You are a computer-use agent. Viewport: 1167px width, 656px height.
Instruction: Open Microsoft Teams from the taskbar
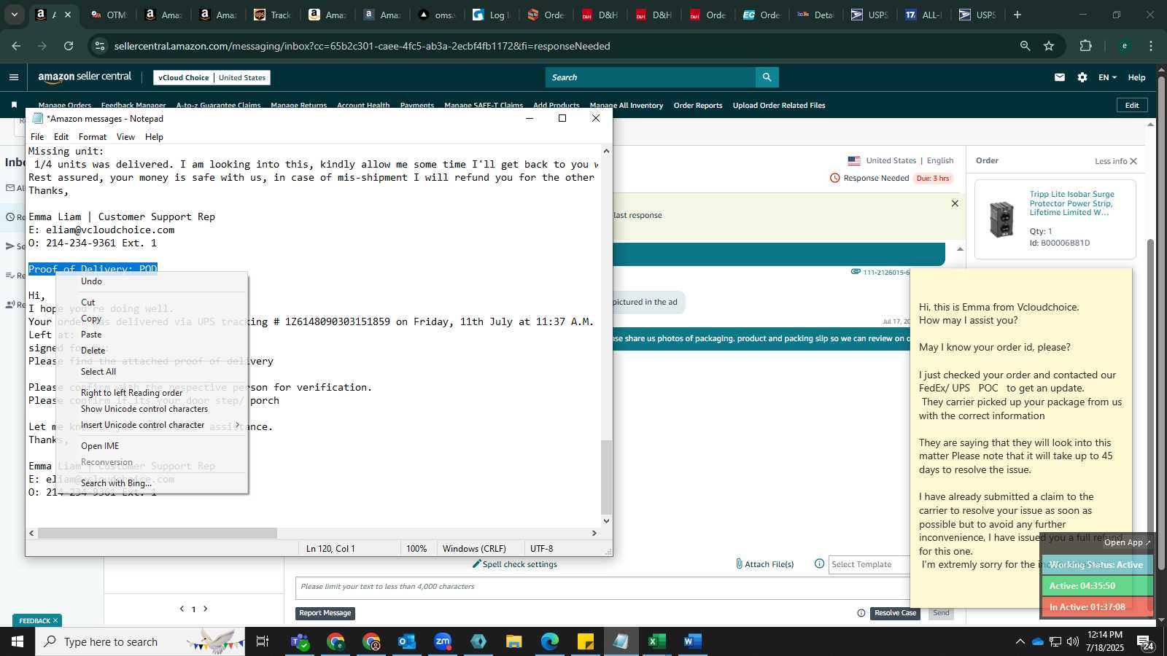pos(300,641)
